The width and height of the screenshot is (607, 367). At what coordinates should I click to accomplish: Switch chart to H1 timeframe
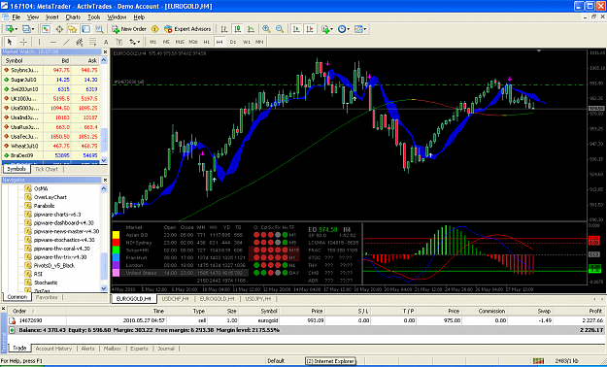click(x=206, y=42)
